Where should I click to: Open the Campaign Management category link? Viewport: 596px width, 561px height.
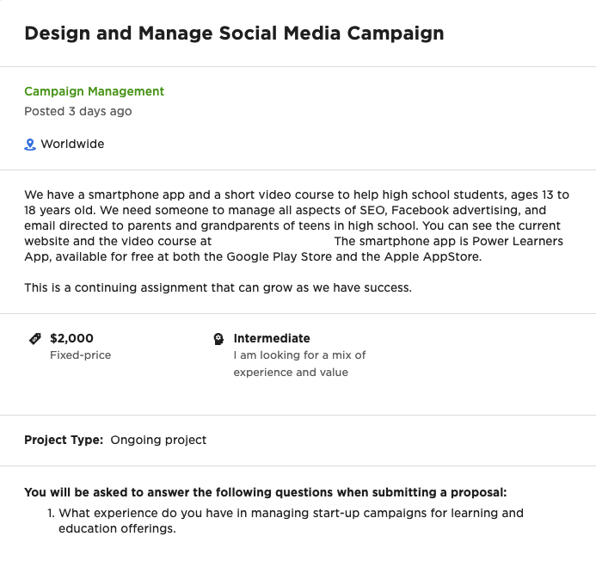point(95,91)
